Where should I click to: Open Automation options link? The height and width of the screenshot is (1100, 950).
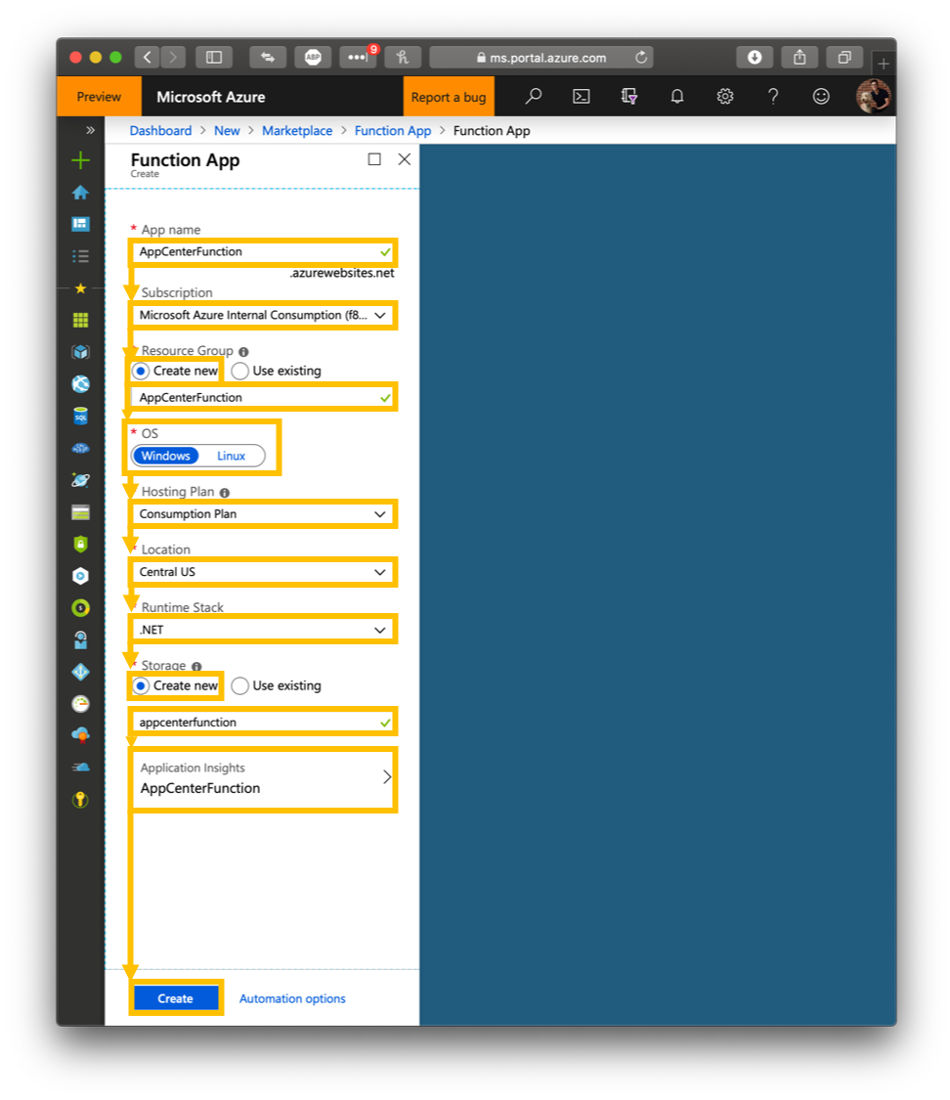292,998
